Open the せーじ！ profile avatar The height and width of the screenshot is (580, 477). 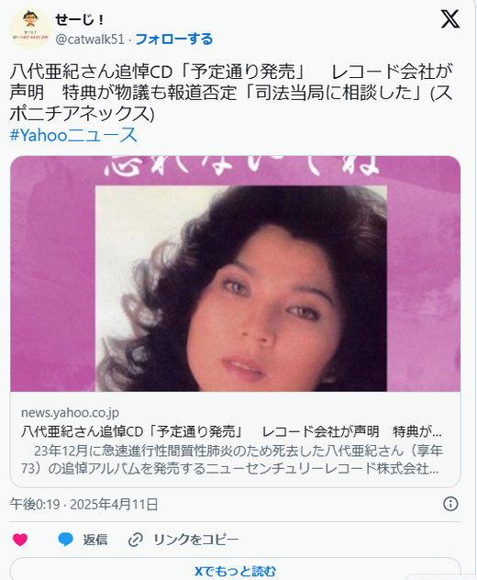[x=30, y=28]
